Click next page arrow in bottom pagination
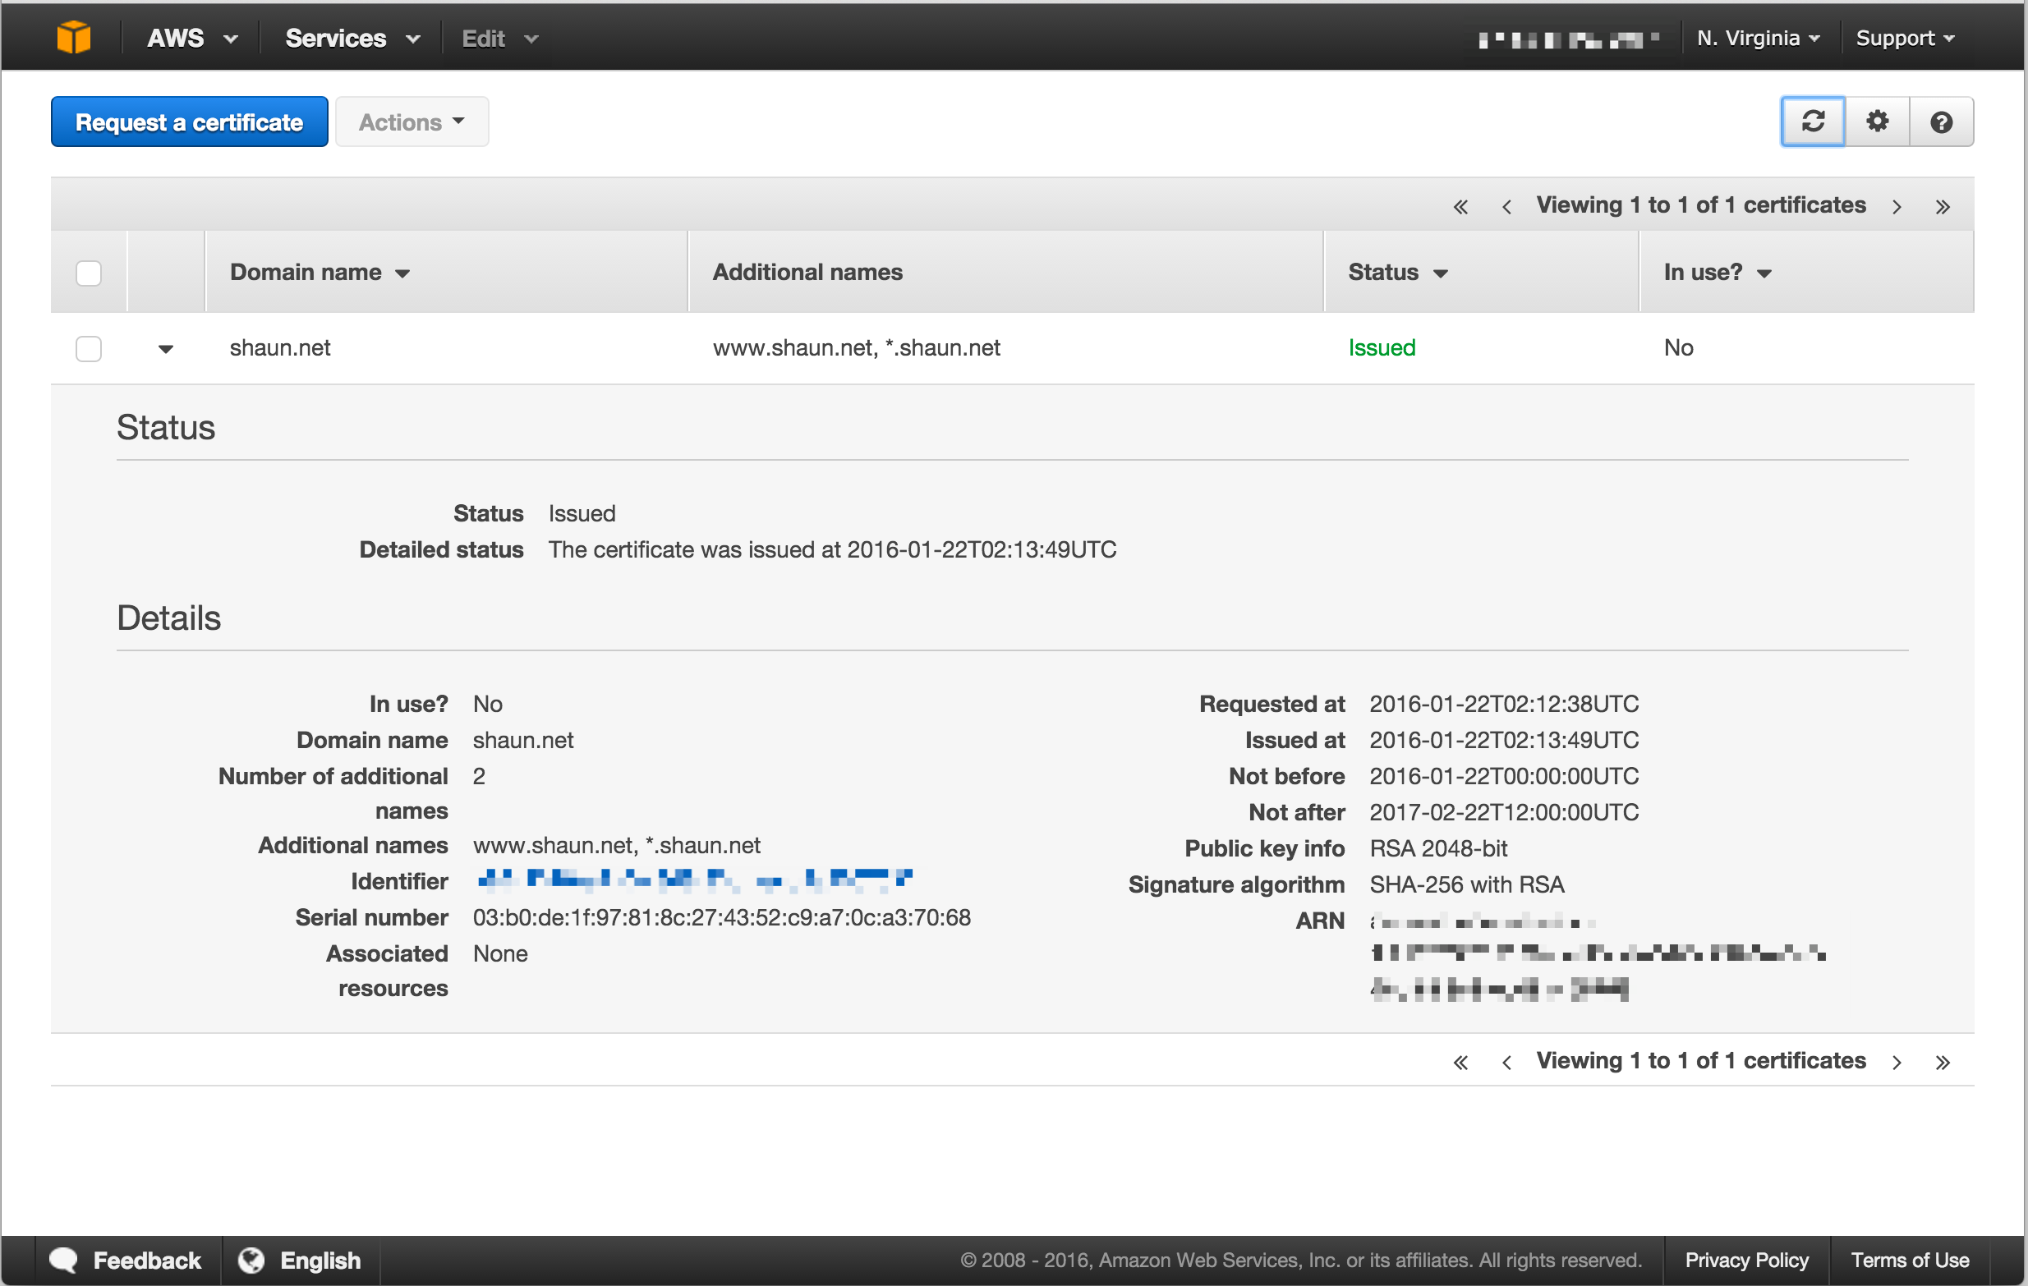2028x1286 pixels. [x=1897, y=1063]
